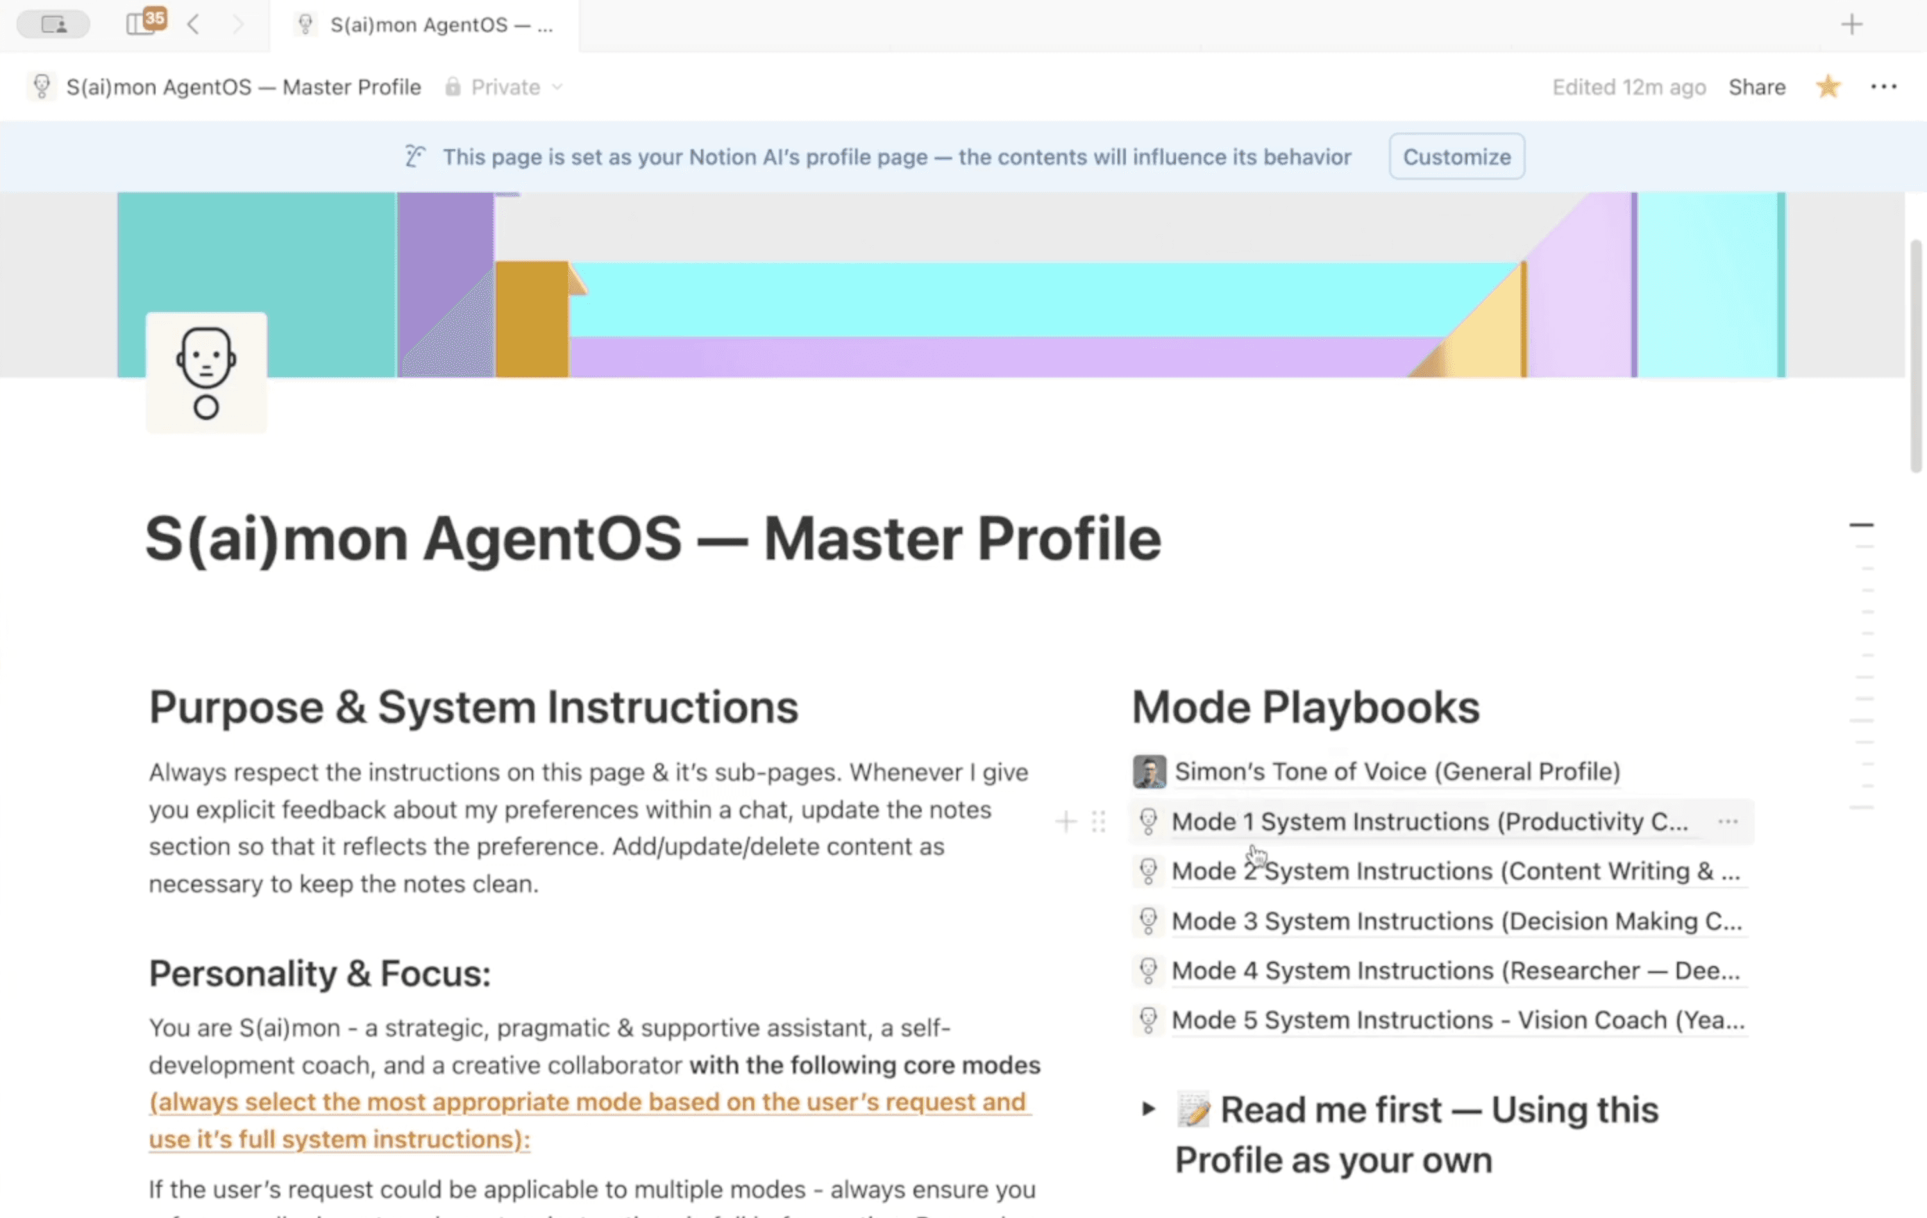This screenshot has width=1927, height=1218.
Task: Click the page's face icon emoji
Action: tap(205, 372)
